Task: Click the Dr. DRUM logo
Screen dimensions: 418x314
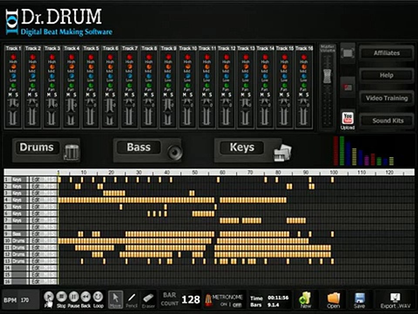Action: pos(59,22)
